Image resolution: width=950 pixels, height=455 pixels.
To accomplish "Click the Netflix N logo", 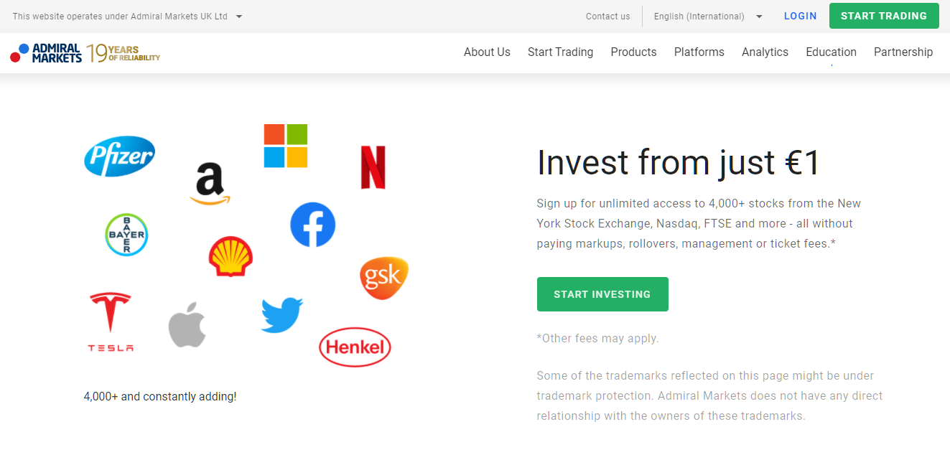I will pos(373,167).
